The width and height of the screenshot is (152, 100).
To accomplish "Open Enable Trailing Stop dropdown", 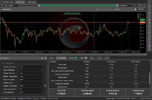I will click(x=31, y=76).
